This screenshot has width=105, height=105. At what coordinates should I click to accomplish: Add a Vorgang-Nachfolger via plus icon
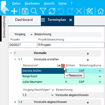pyautogui.click(x=53, y=90)
